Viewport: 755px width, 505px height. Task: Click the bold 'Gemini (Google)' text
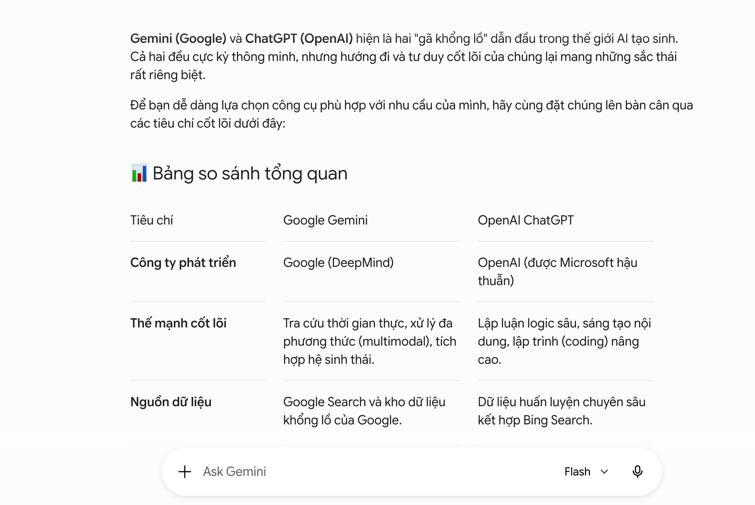(178, 39)
